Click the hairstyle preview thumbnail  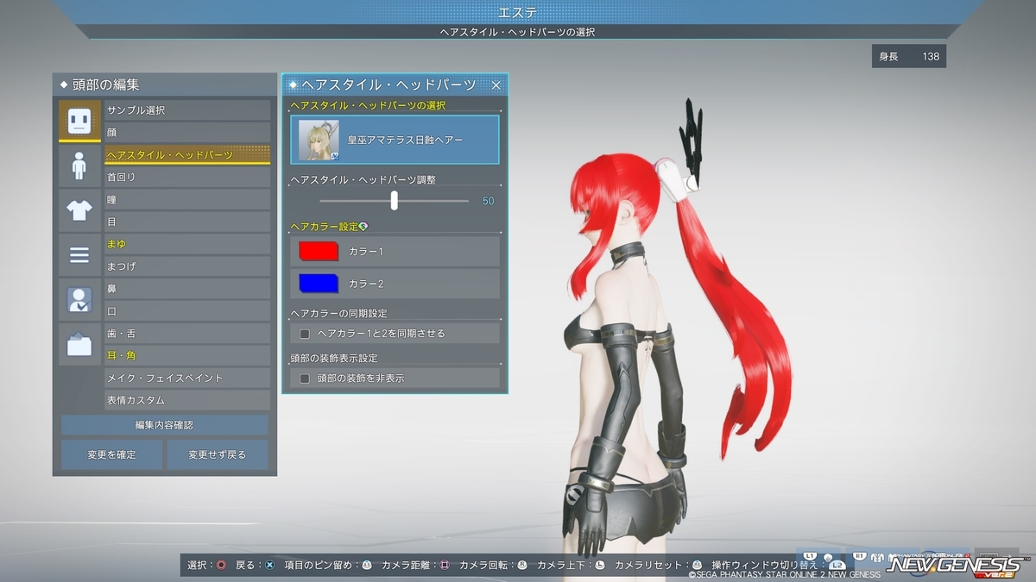319,140
